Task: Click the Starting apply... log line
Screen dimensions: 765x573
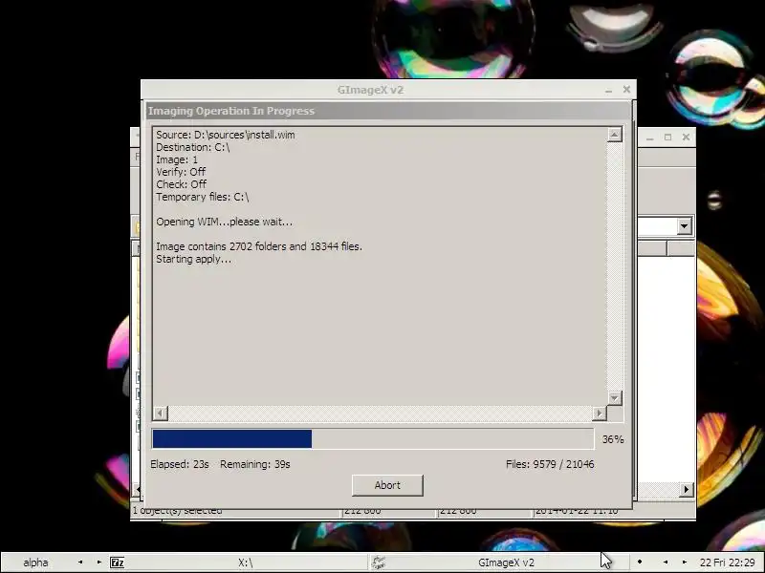Action: pyautogui.click(x=194, y=259)
